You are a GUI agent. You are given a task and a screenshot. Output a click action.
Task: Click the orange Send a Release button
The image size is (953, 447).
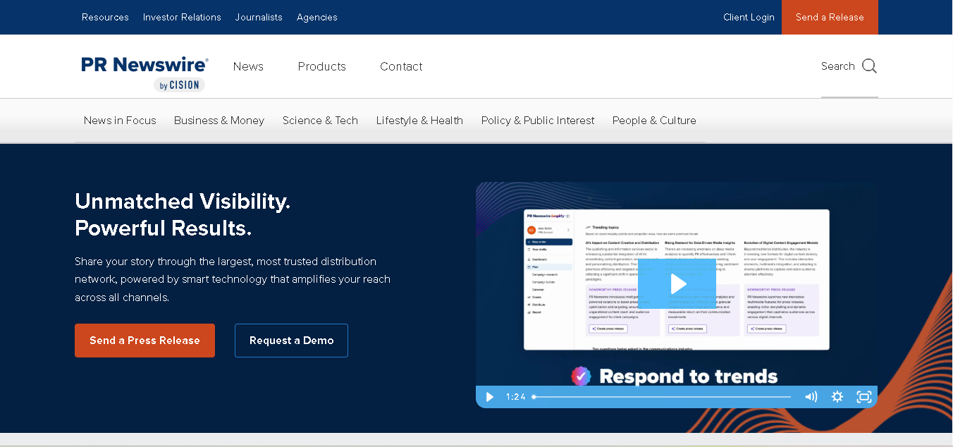[x=830, y=17]
